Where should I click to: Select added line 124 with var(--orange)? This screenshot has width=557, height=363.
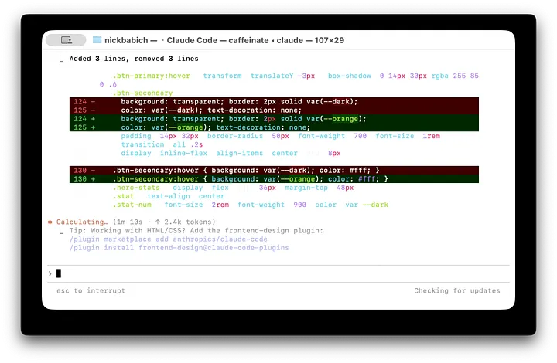click(x=274, y=119)
